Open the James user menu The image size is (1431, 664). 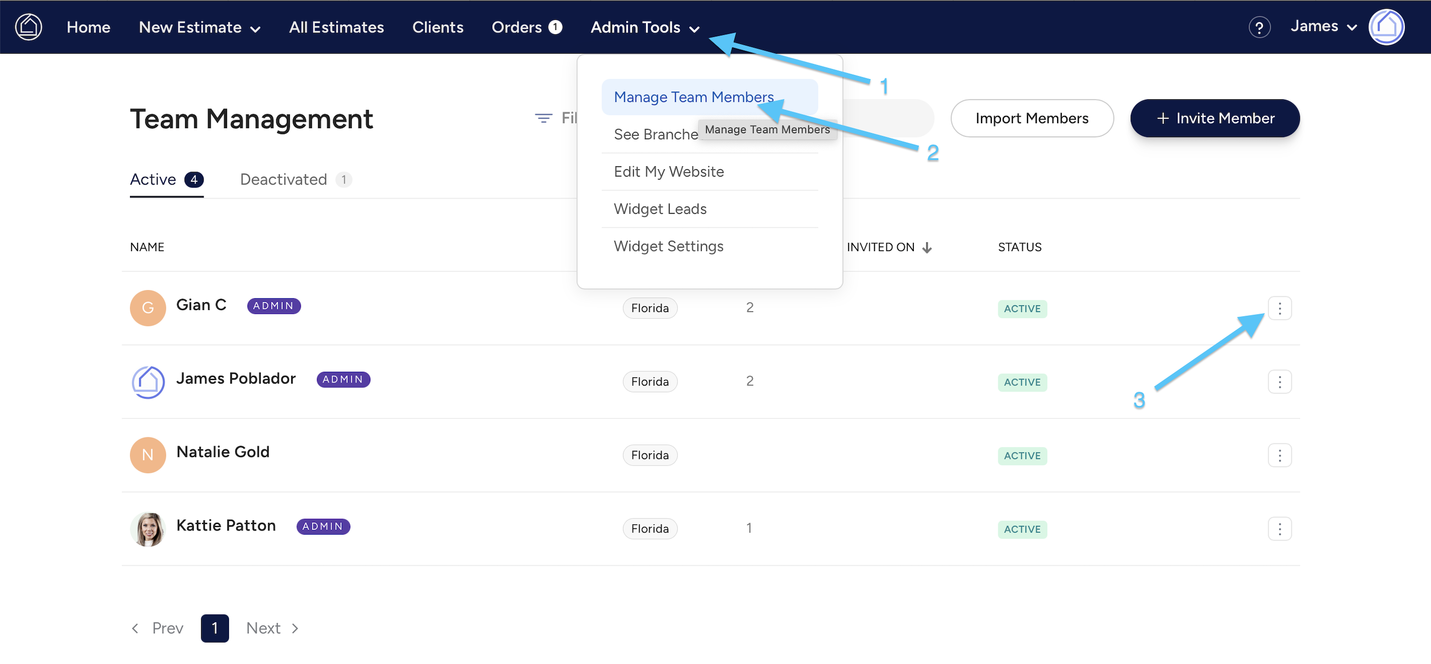[1323, 27]
